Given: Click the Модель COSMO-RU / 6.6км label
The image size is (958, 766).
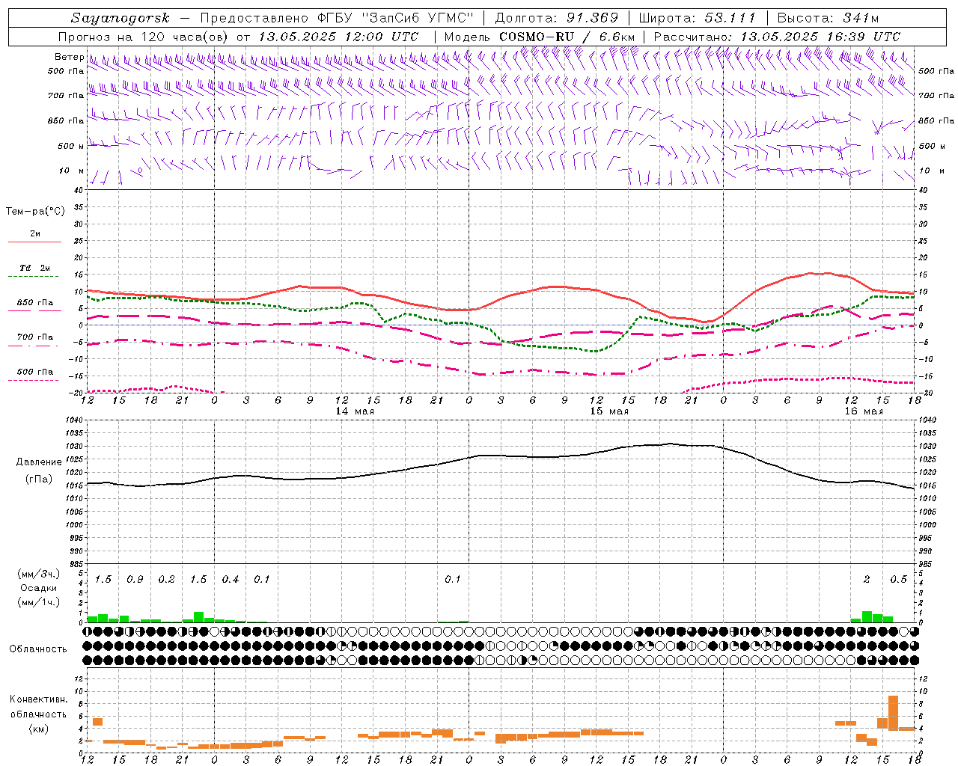Looking at the screenshot, I should tap(540, 37).
